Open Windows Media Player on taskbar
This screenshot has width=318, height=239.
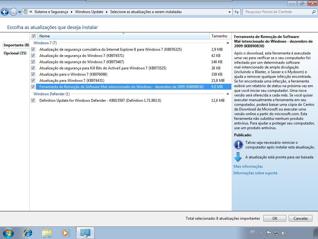pyautogui.click(x=66, y=233)
